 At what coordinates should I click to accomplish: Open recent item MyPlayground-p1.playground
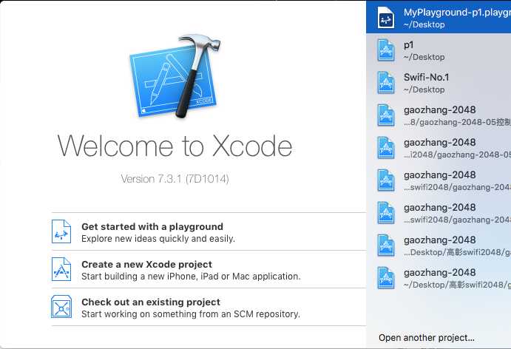(439, 17)
